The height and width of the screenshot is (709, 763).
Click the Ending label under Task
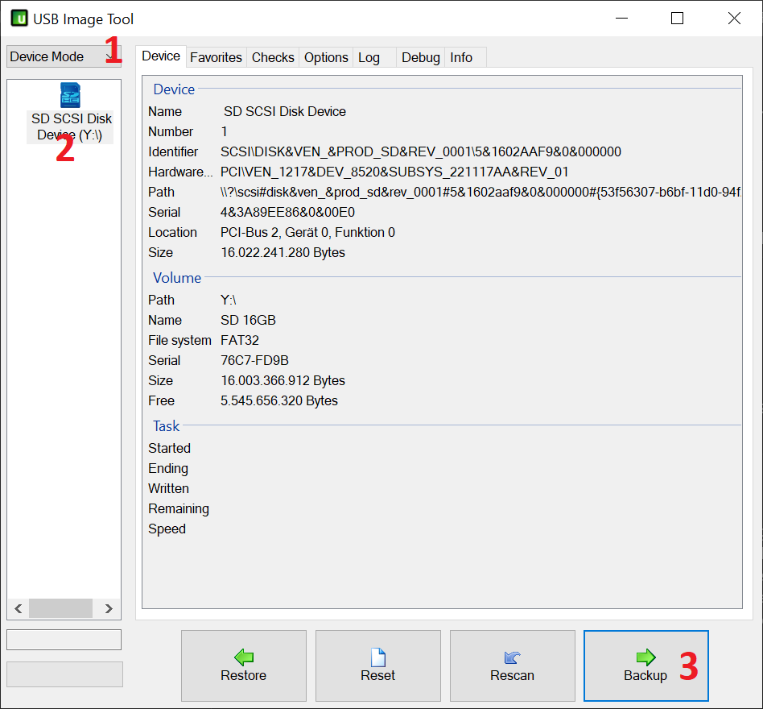point(168,468)
